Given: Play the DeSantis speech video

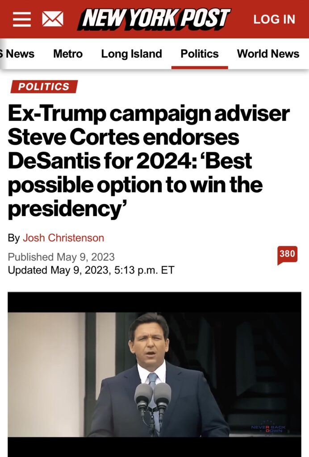Looking at the screenshot, I should 154,374.
